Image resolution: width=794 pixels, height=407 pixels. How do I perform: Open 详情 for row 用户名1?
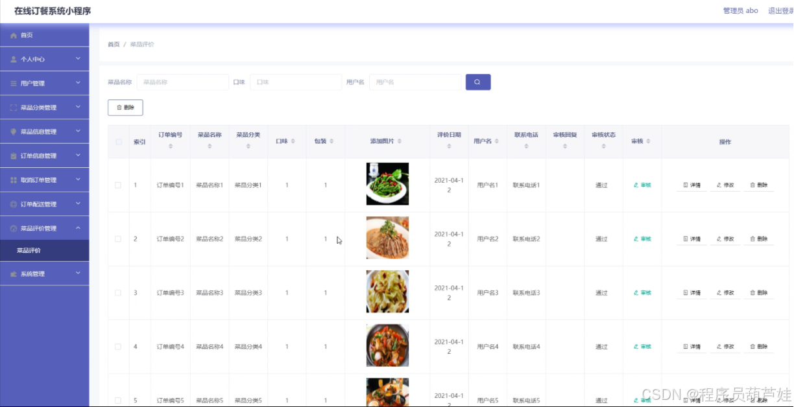pos(692,185)
